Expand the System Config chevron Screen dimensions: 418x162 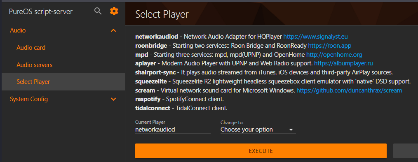[113, 99]
